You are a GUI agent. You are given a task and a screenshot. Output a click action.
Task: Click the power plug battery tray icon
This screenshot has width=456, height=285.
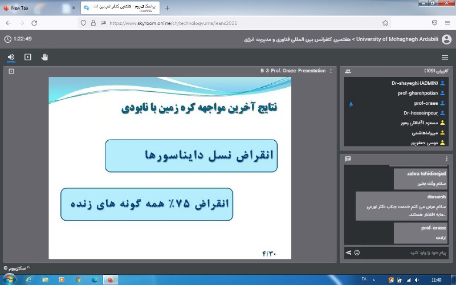click(400, 280)
